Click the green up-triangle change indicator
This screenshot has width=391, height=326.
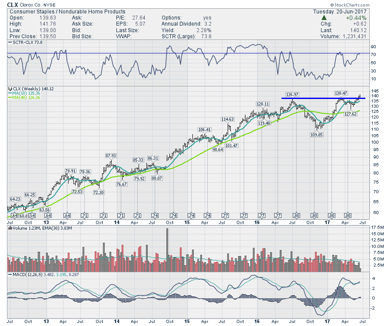click(x=324, y=17)
